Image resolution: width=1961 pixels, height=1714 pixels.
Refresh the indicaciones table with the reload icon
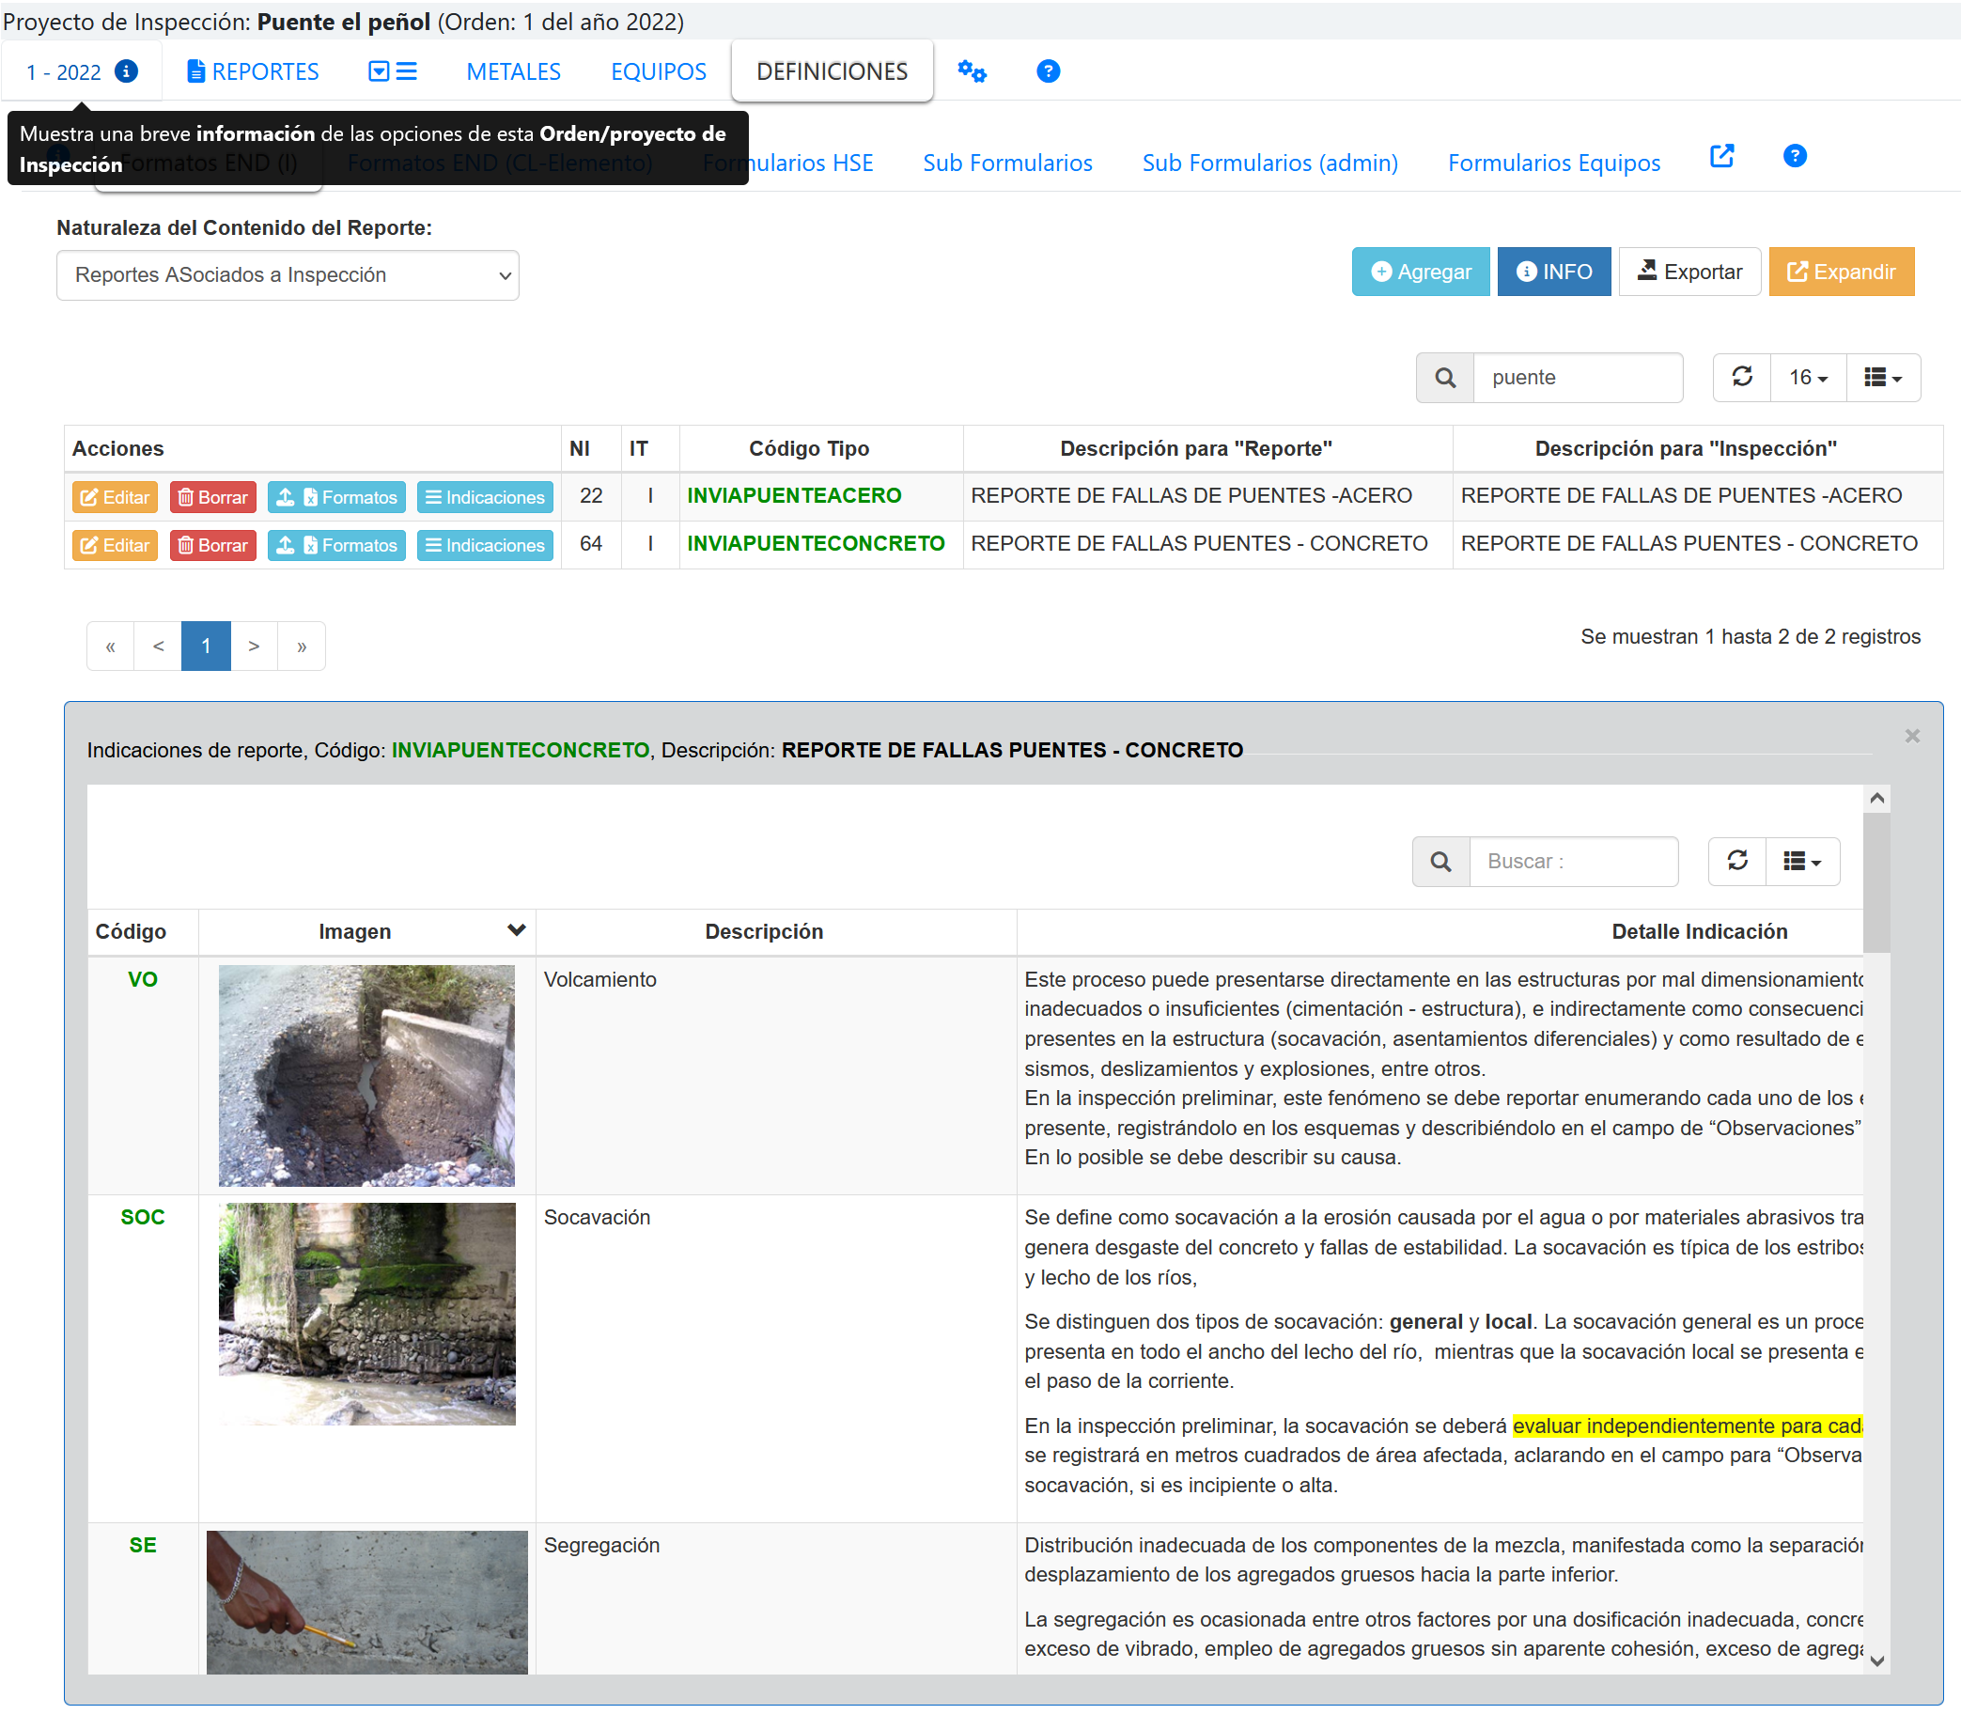1737,861
